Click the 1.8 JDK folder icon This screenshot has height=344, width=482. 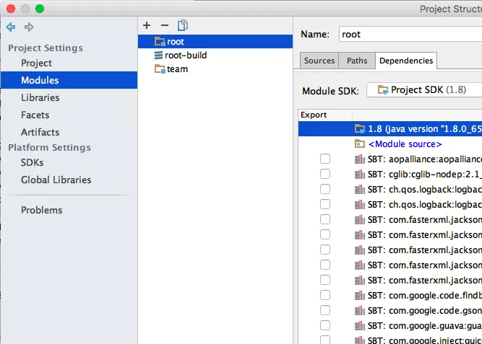pyautogui.click(x=360, y=128)
